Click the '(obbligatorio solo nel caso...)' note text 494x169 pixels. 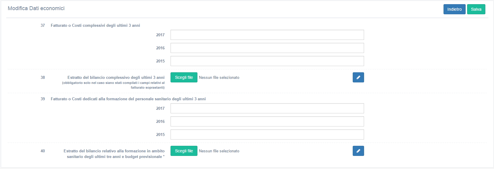(113, 85)
